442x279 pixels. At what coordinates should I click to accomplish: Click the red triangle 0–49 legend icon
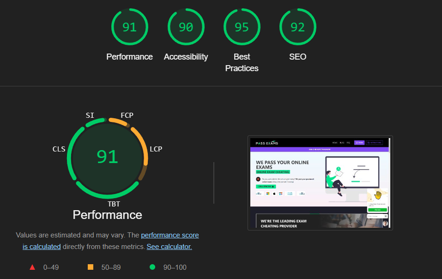coord(32,267)
